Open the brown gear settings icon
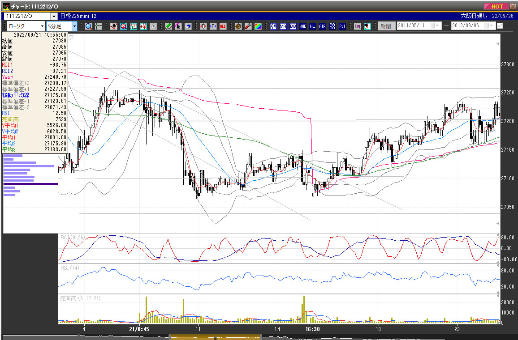Screen dimensions: 518x340 pyautogui.click(x=238, y=26)
